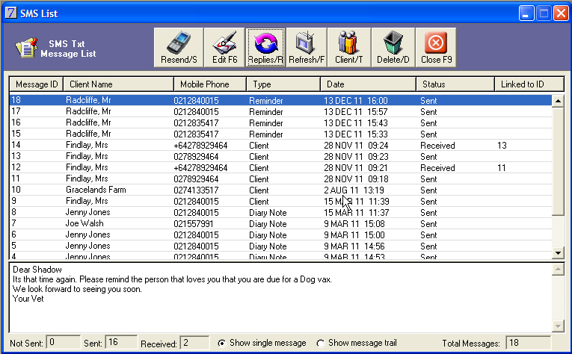572x354 pixels.
Task: Click the Sent count field
Action: pyautogui.click(x=121, y=343)
